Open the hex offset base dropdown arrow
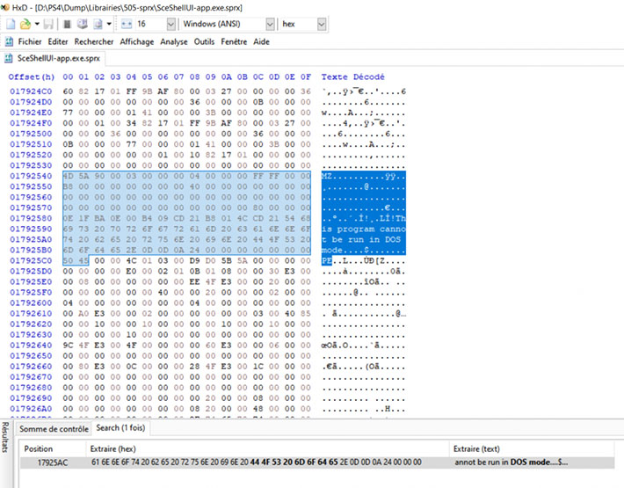Image resolution: width=624 pixels, height=488 pixels. coord(322,25)
